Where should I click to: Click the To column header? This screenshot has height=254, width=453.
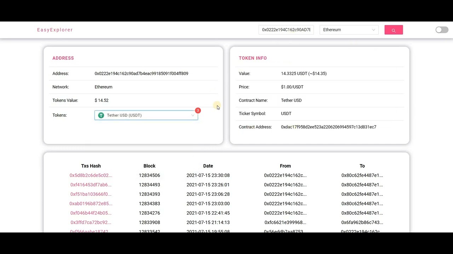pos(362,166)
